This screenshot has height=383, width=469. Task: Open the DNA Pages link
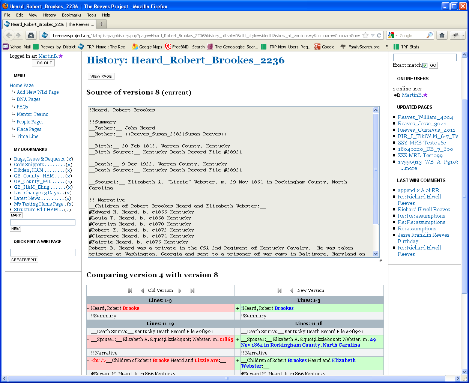(29, 99)
